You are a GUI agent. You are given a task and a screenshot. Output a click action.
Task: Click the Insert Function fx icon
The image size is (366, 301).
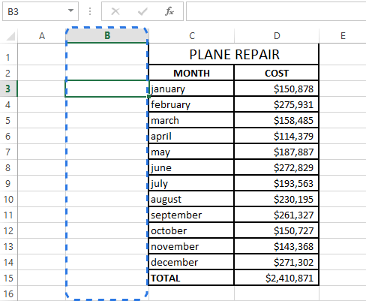[x=169, y=11]
